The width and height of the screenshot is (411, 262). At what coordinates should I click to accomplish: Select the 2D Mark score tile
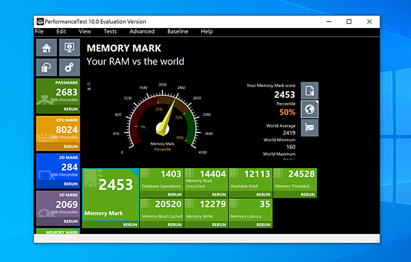click(x=58, y=171)
